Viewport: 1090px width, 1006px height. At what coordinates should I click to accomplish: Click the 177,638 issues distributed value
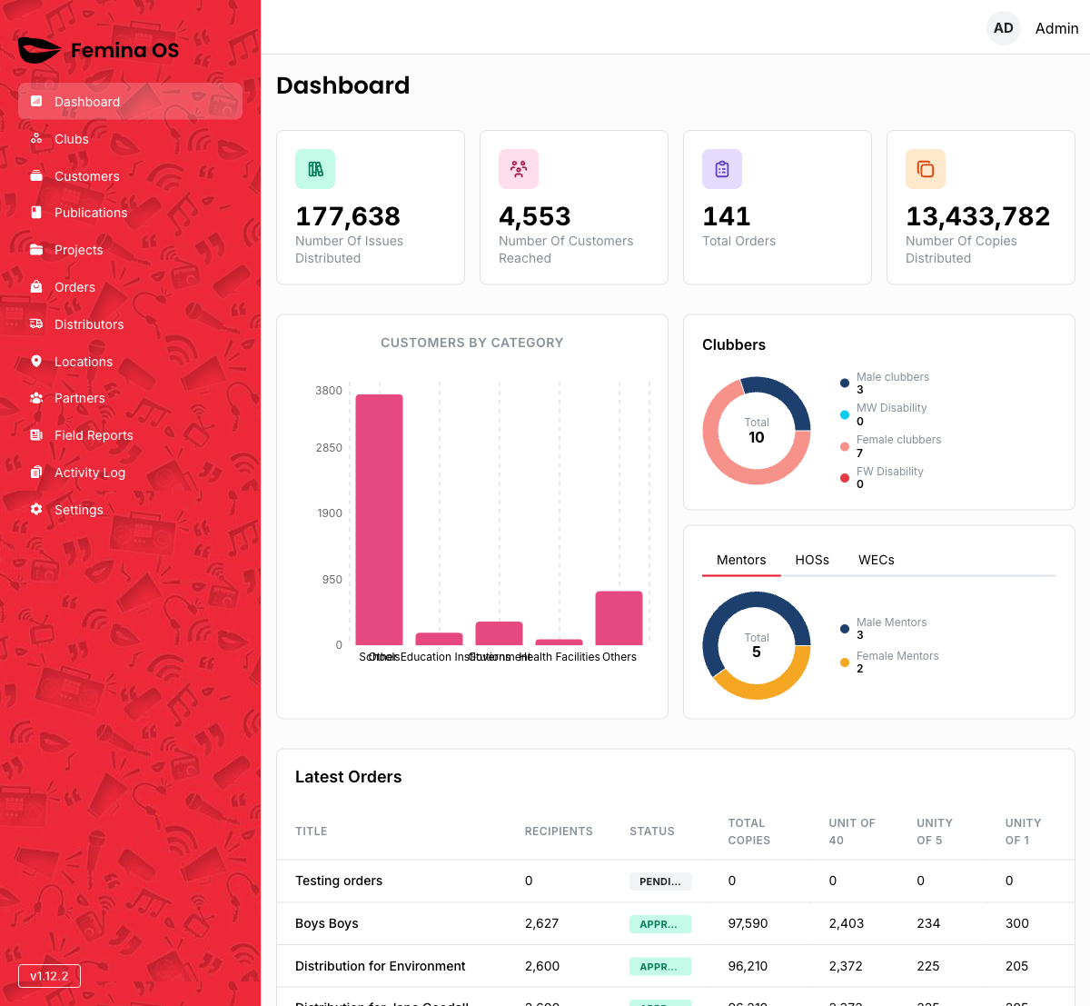[x=348, y=216]
